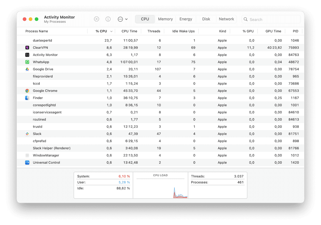The height and width of the screenshot is (225, 321).
Task: Click the Universal Control process name text
Action: click(46, 162)
